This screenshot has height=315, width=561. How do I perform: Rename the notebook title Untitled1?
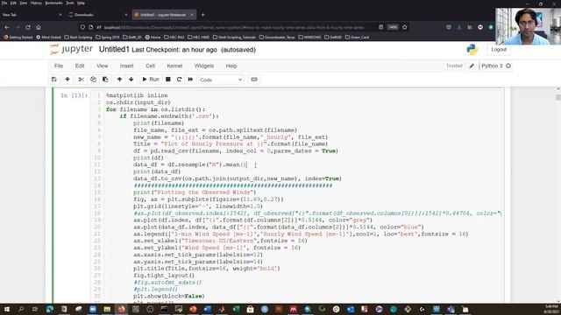(114, 50)
